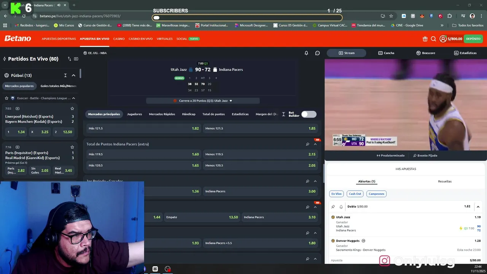Switch to the Total de puntos tab

pyautogui.click(x=213, y=114)
